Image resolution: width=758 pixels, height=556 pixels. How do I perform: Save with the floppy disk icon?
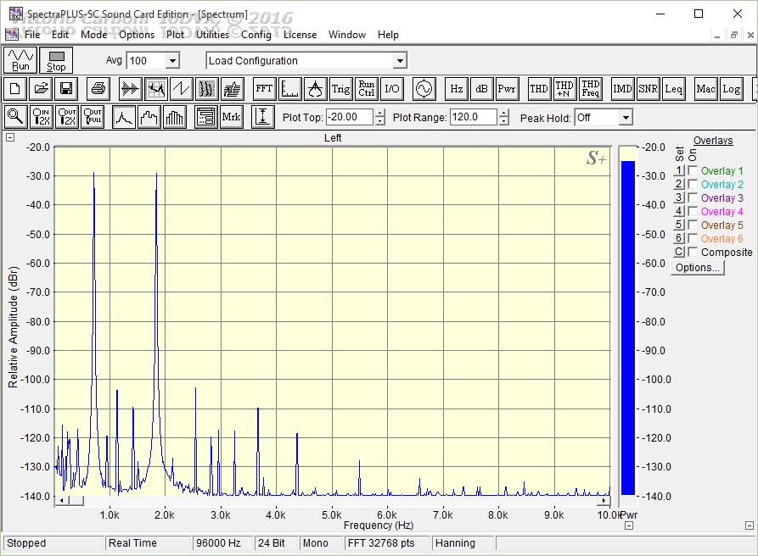tap(66, 89)
